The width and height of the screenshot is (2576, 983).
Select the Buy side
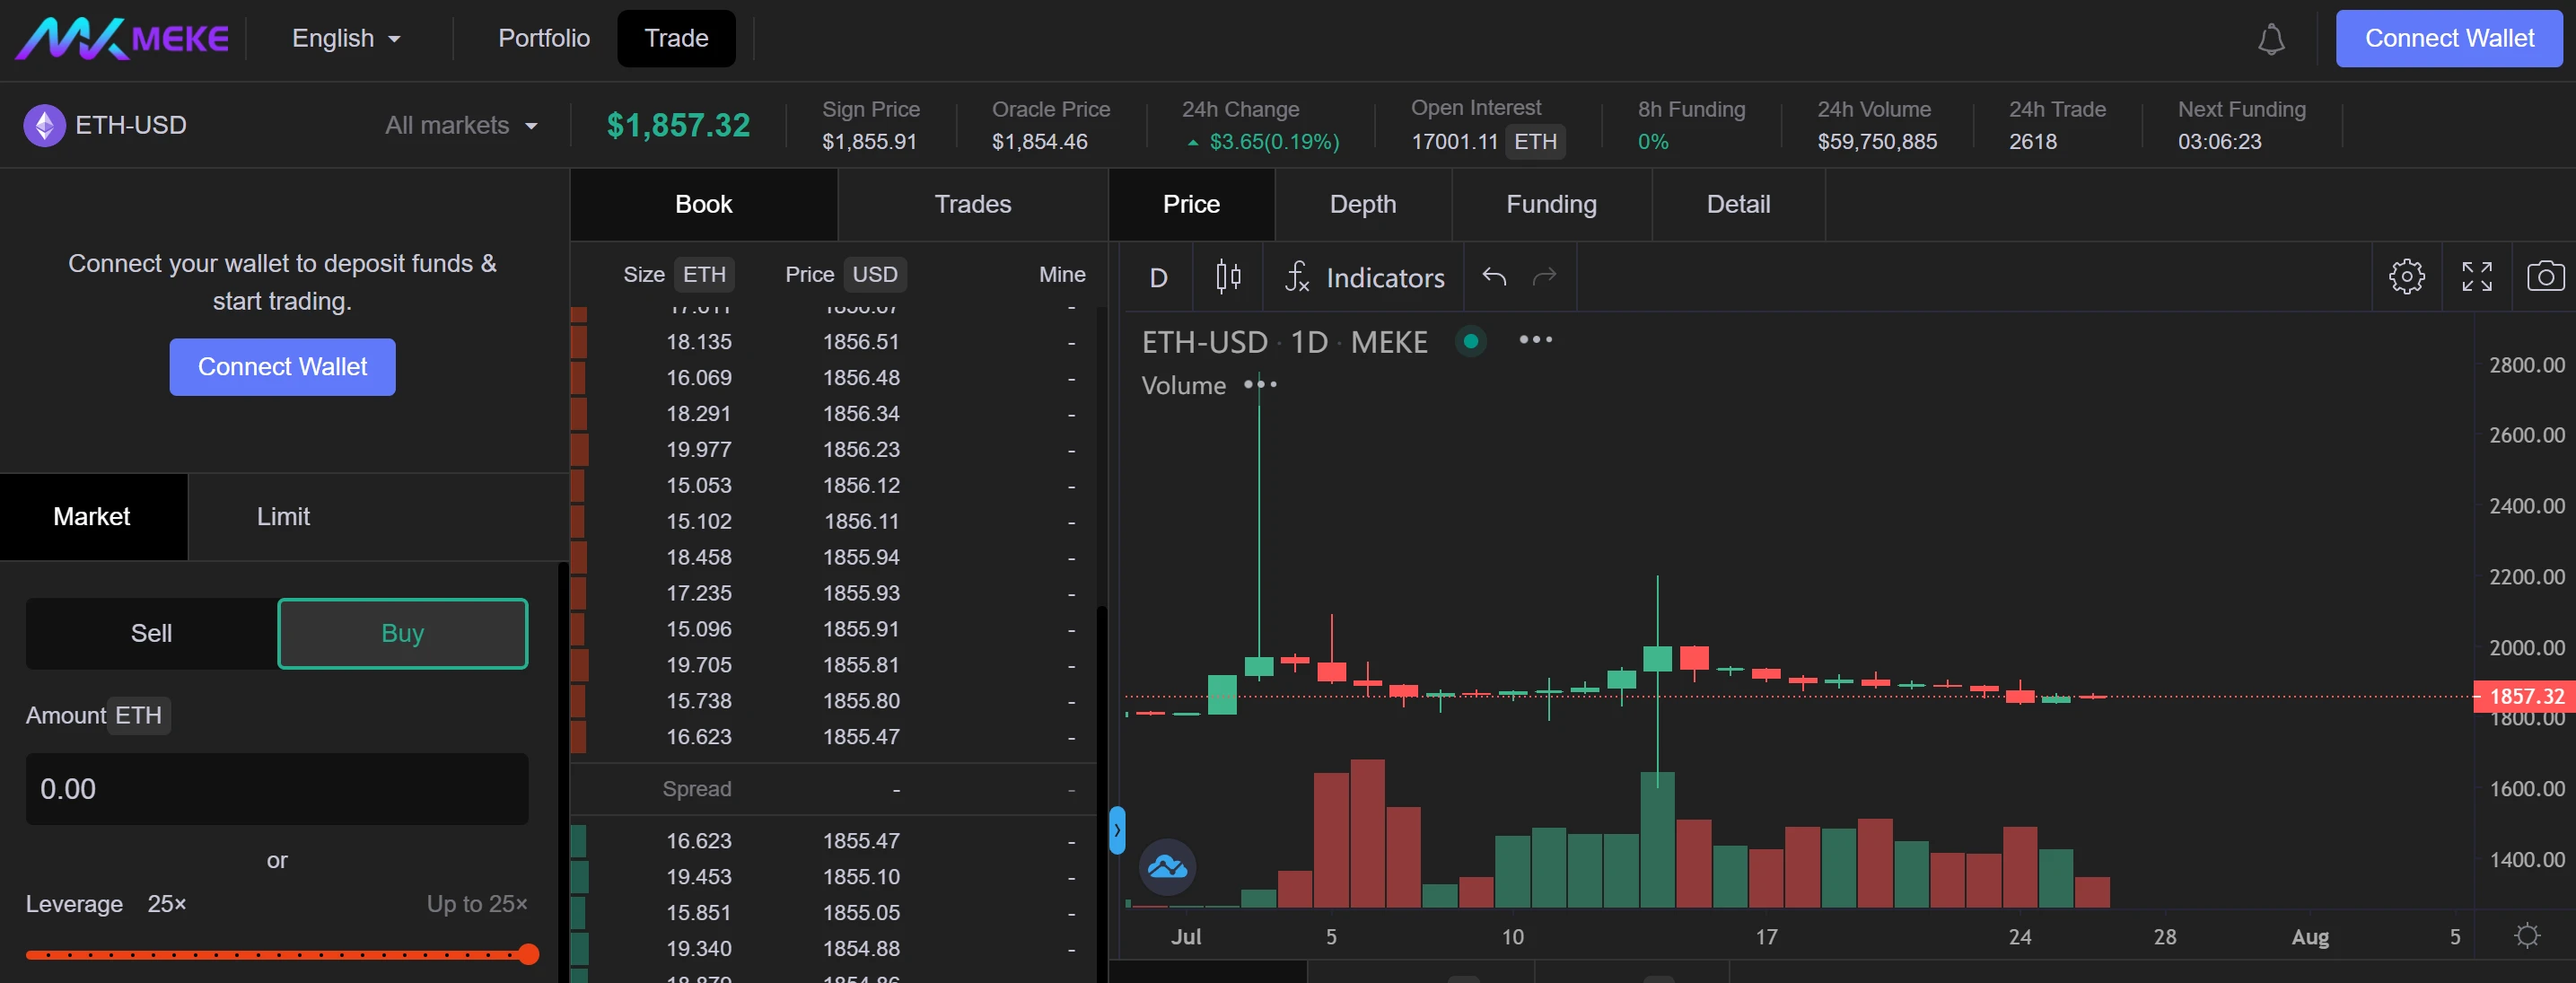tap(402, 633)
